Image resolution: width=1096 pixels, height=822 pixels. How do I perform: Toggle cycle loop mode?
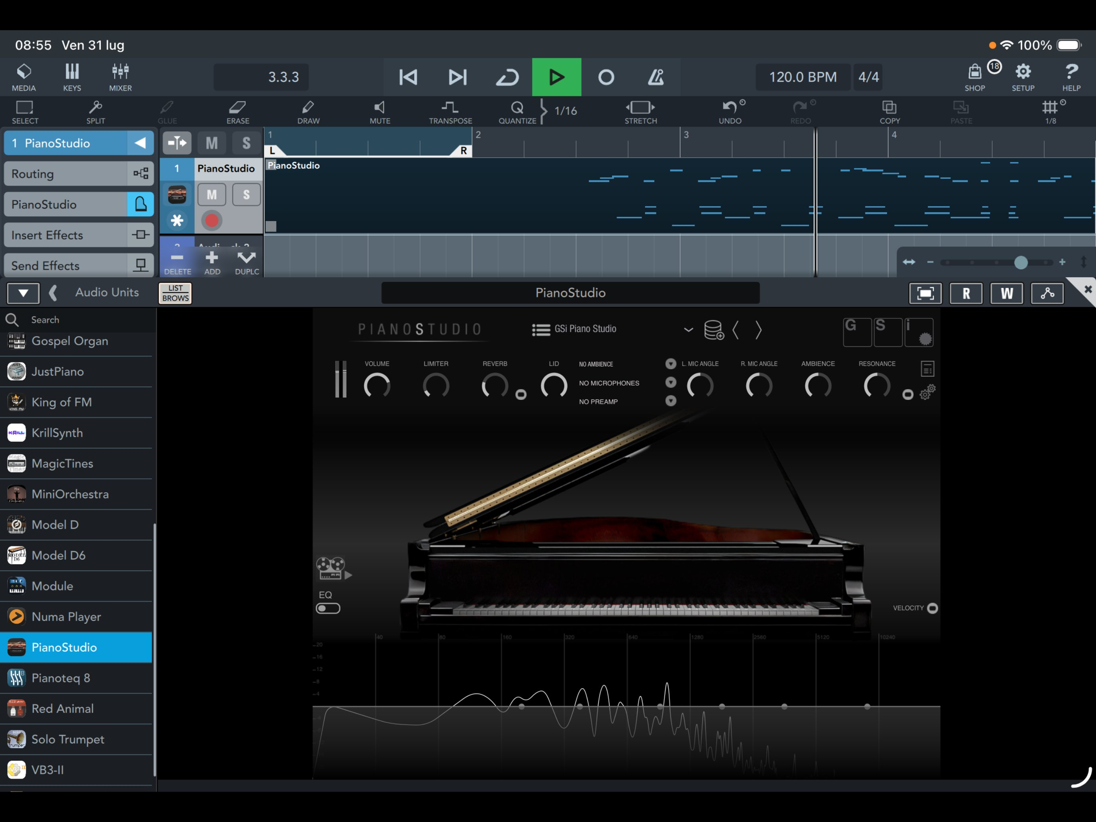(x=507, y=77)
